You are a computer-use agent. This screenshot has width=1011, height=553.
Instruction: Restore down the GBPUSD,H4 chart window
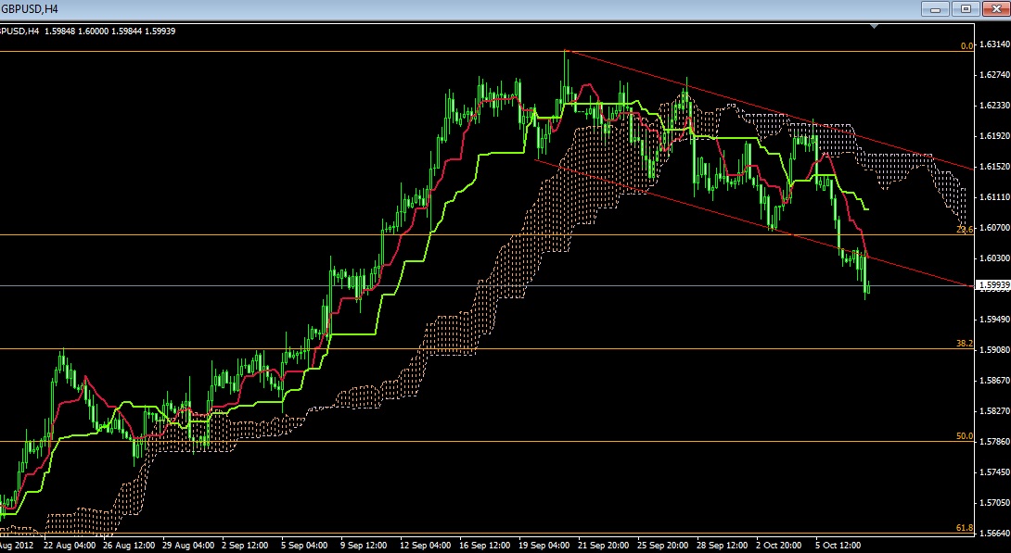pyautogui.click(x=966, y=9)
